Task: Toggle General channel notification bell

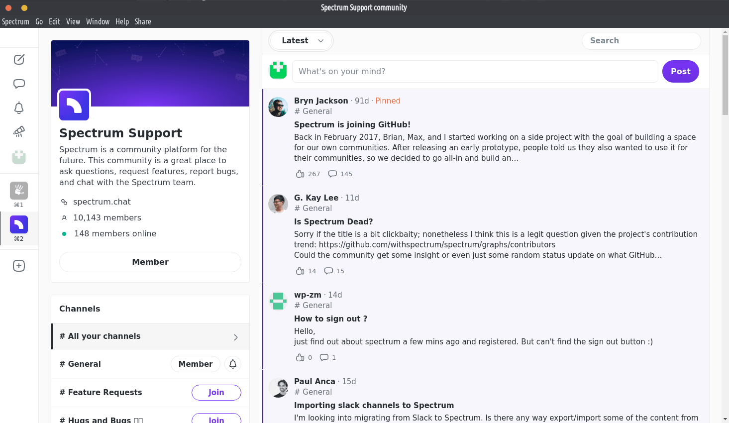Action: [233, 364]
